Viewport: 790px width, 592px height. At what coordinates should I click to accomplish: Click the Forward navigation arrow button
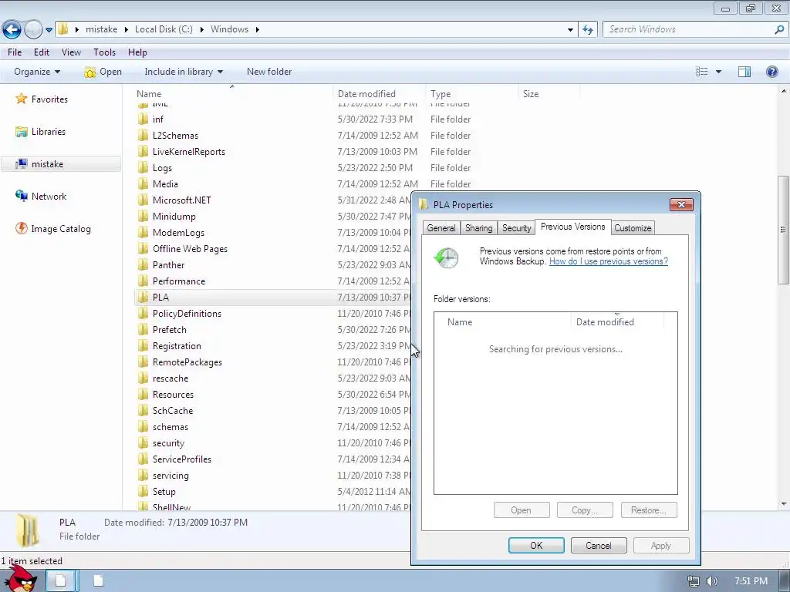(33, 30)
